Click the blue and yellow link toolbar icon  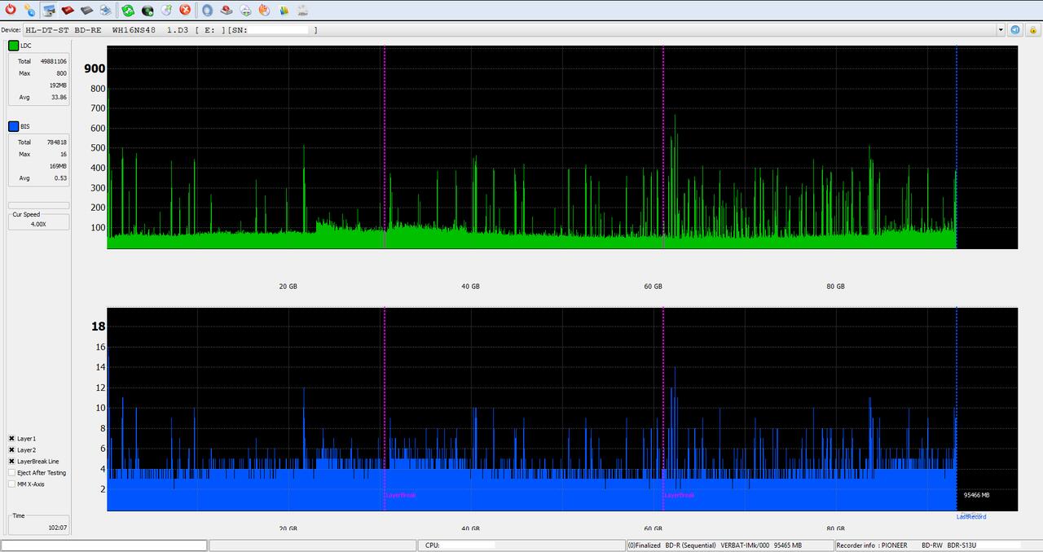29,10
